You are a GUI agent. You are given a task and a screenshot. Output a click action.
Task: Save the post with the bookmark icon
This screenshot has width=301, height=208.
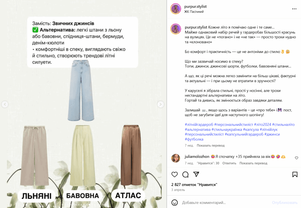[295, 174]
